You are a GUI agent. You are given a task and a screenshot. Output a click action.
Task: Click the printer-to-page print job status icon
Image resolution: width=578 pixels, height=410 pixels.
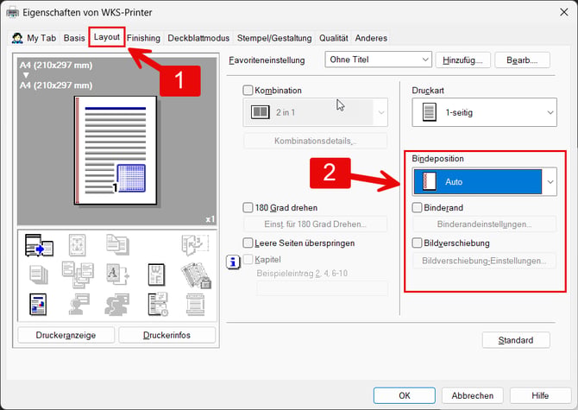[39, 245]
